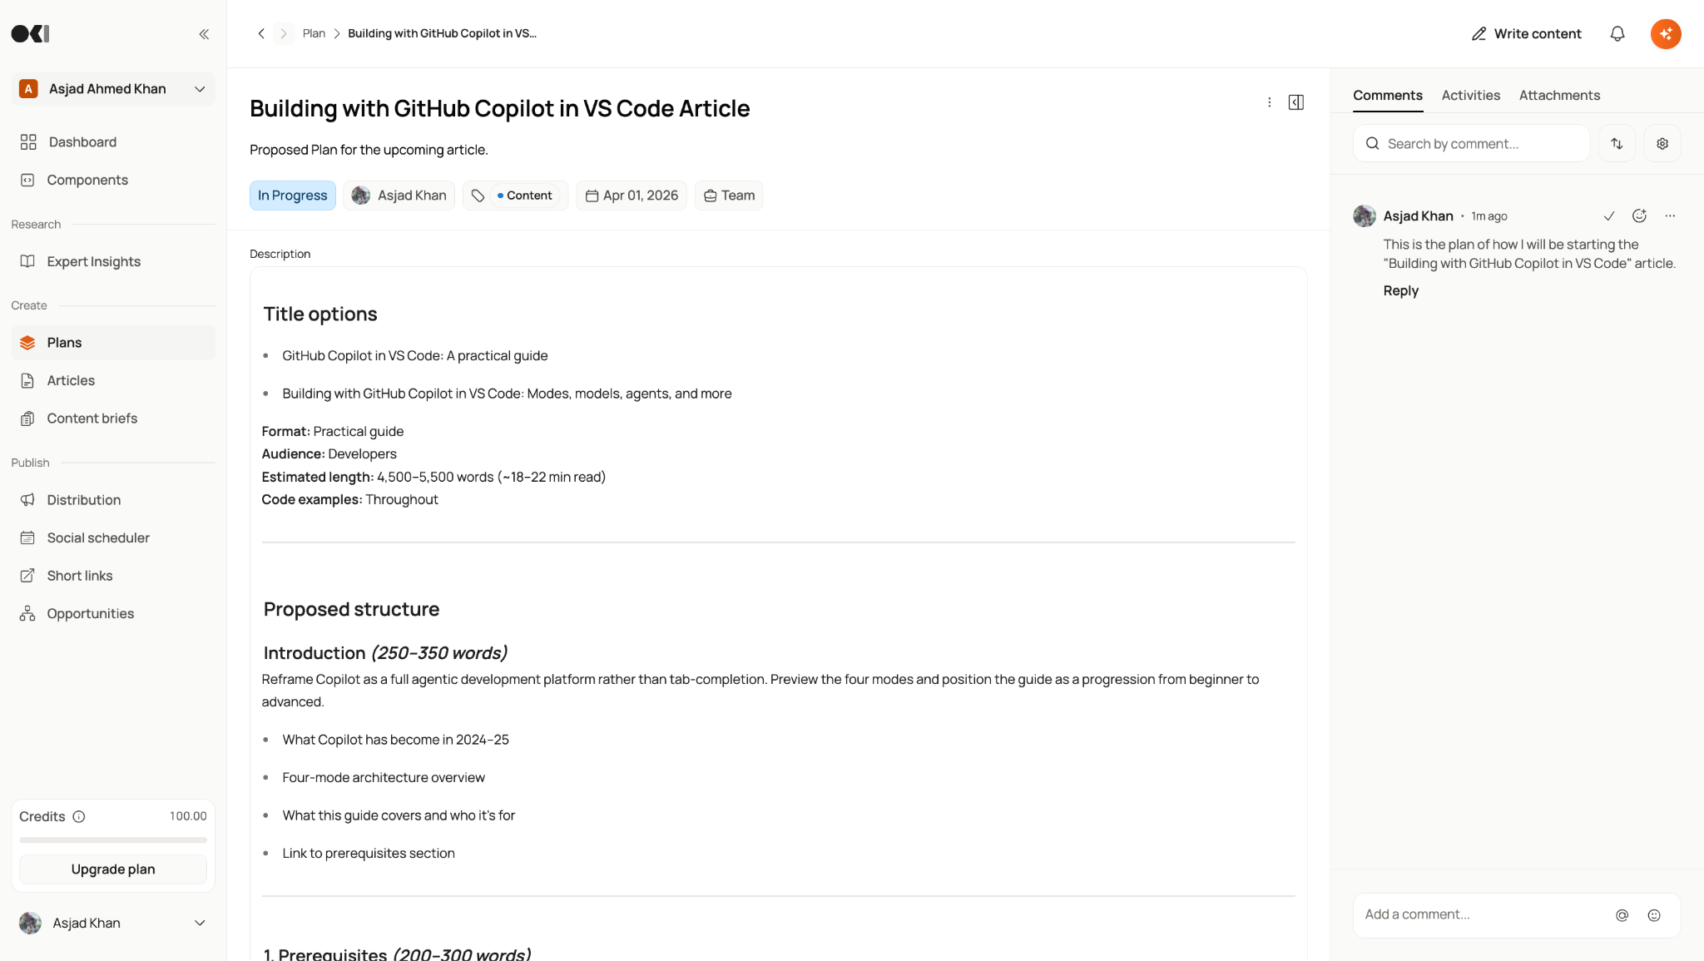Toggle the side panel layout icon
1704x961 pixels.
[1296, 102]
